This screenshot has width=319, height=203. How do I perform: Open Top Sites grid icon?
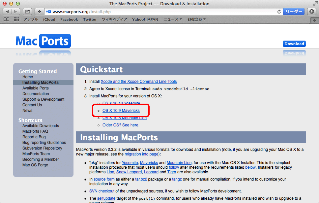click(x=16, y=19)
